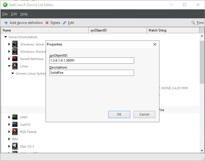Select the SunOS tree label
The width and height of the screenshot is (205, 161).
tap(25, 125)
